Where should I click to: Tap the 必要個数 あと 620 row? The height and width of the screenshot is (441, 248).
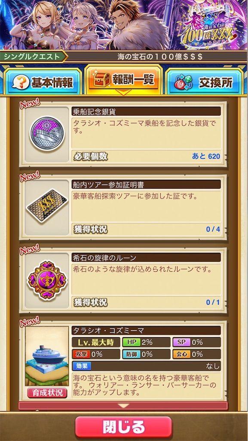coord(146,156)
